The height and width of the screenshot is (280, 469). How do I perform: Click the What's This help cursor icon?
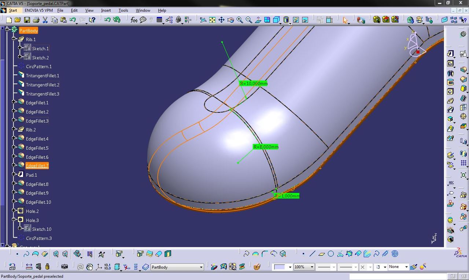coord(92,20)
